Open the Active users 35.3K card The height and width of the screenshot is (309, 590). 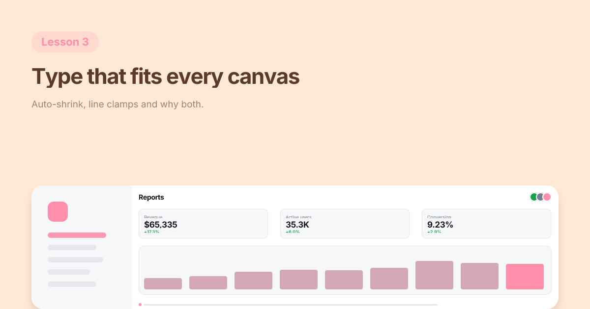345,224
